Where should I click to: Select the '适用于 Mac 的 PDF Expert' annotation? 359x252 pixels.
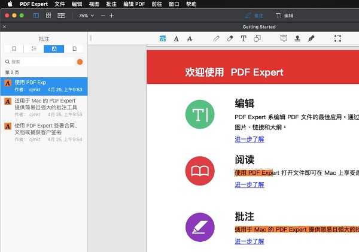click(44, 107)
